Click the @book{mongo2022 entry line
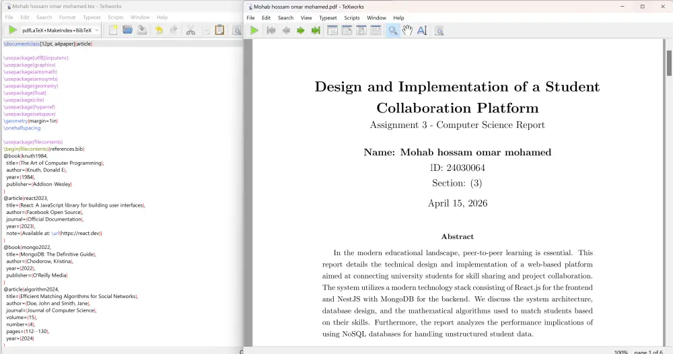Screen dimensions: 673x354 (x=28, y=247)
